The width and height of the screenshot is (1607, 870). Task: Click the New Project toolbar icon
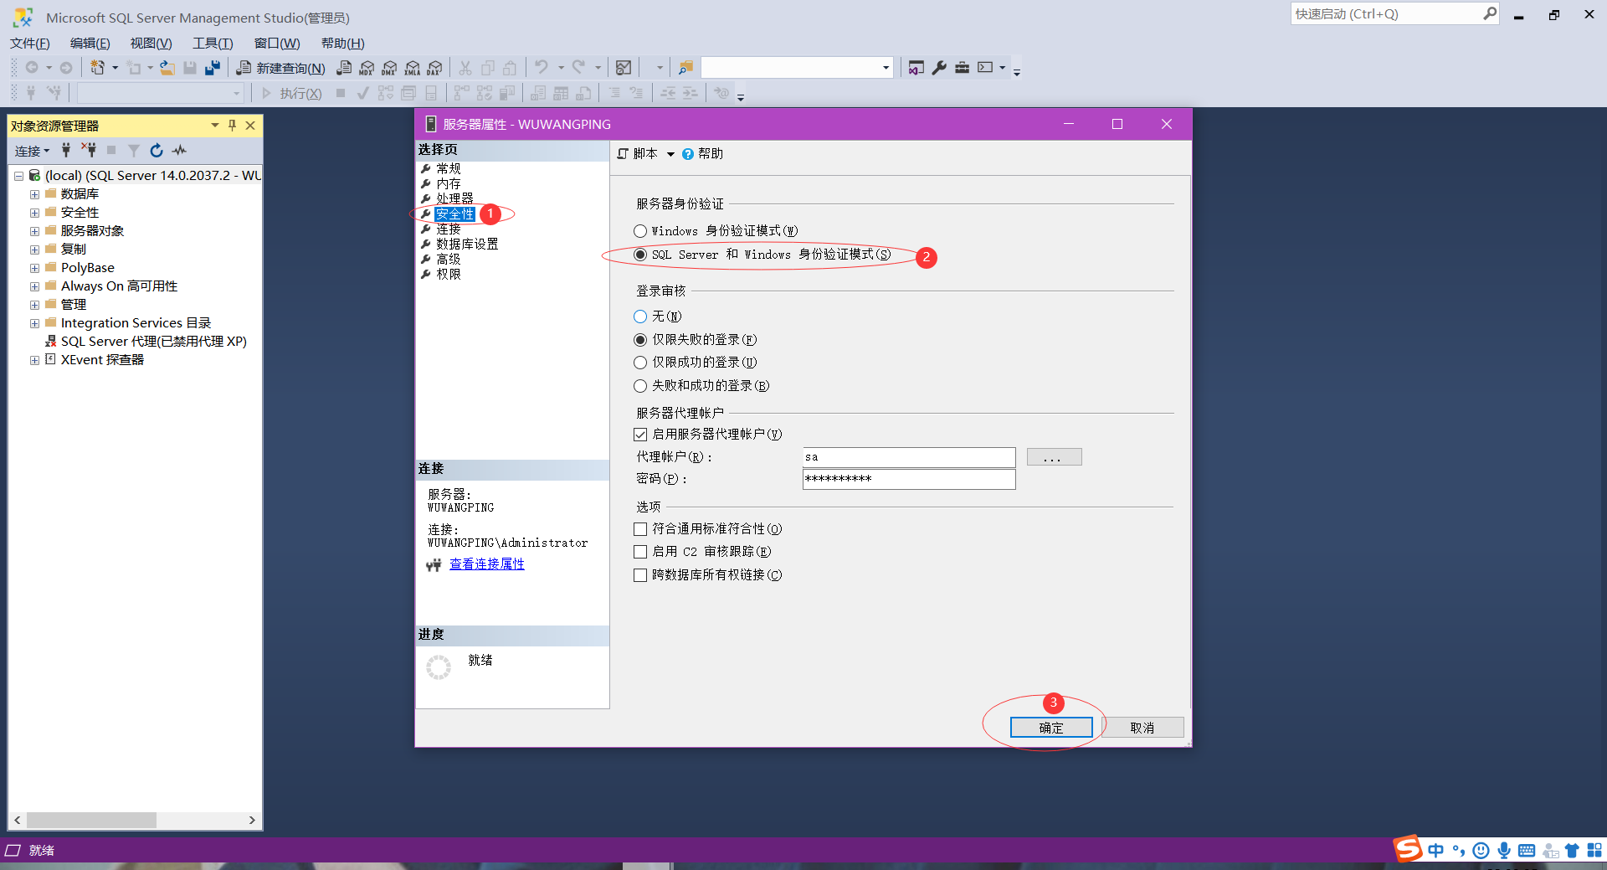(98, 68)
